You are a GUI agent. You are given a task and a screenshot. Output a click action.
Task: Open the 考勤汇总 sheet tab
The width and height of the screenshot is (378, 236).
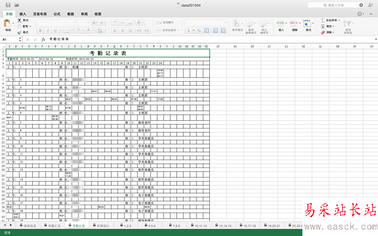coord(52,225)
